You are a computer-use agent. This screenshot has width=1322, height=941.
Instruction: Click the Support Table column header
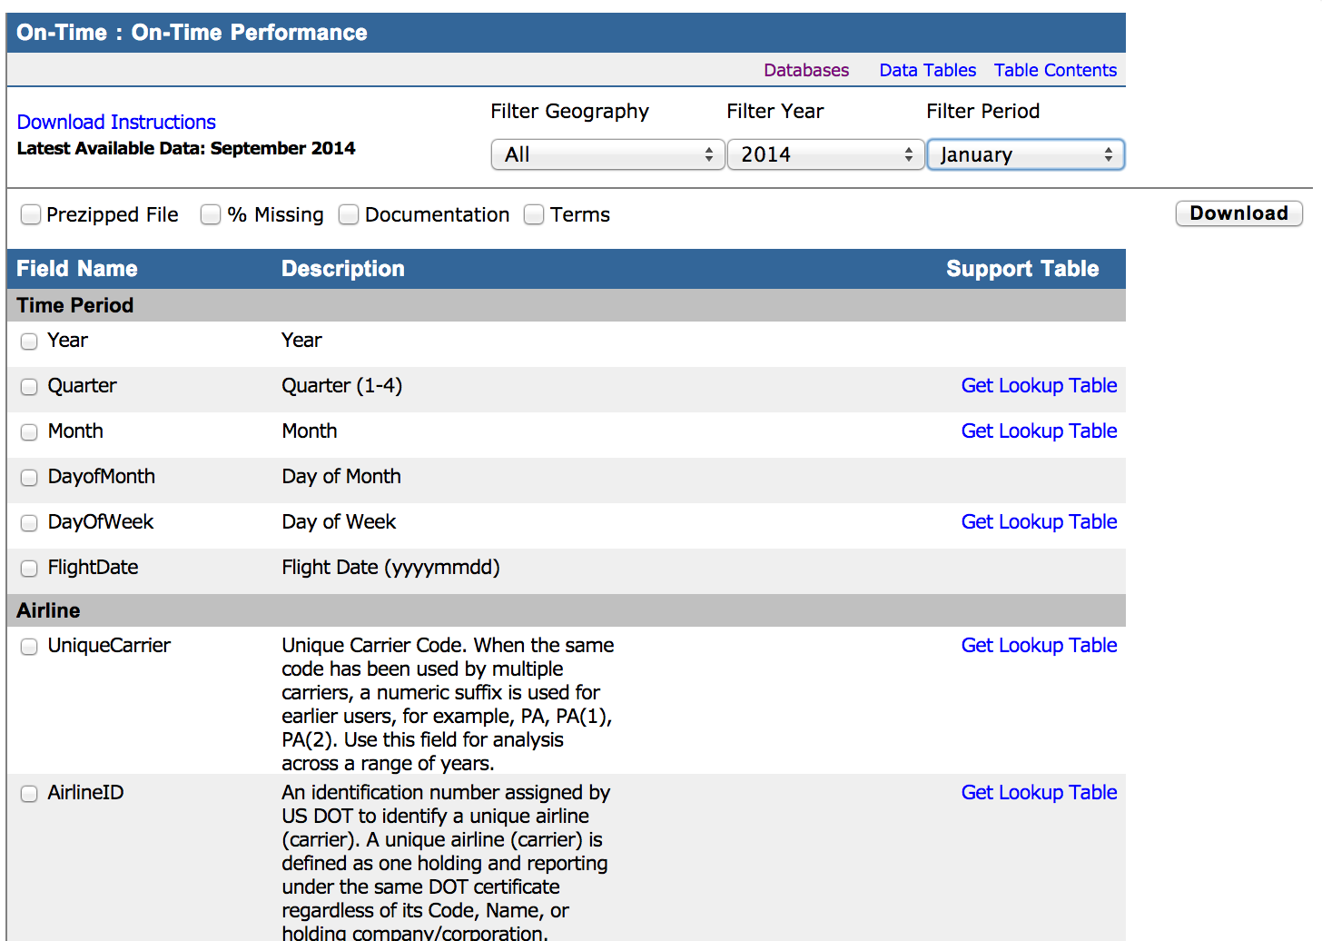coord(1022,269)
